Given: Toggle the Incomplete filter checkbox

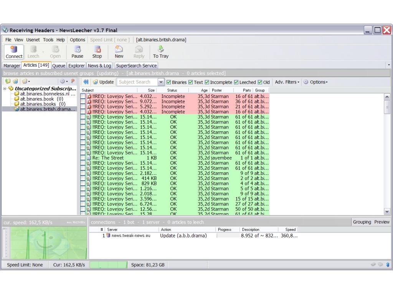Looking at the screenshot, I should pyautogui.click(x=207, y=82).
